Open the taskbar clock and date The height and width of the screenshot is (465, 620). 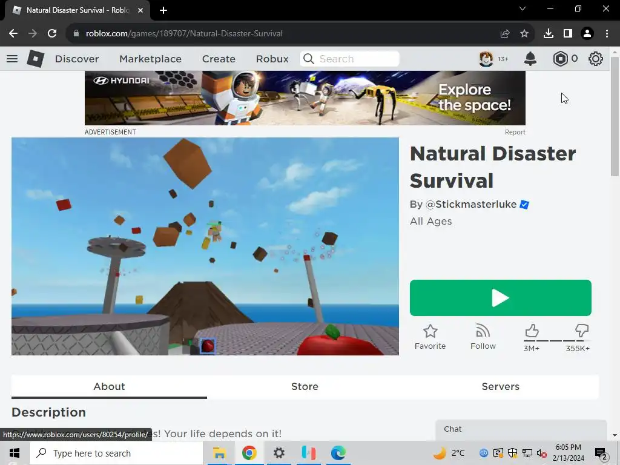click(x=568, y=453)
